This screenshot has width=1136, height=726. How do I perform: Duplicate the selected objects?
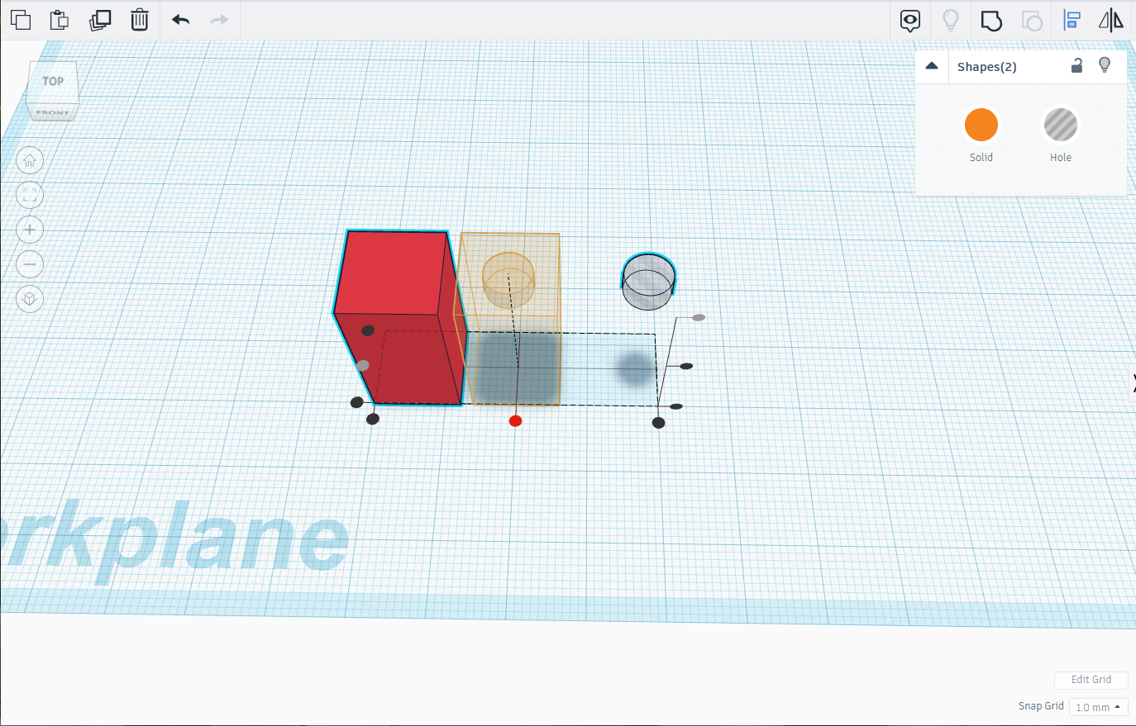tap(100, 20)
